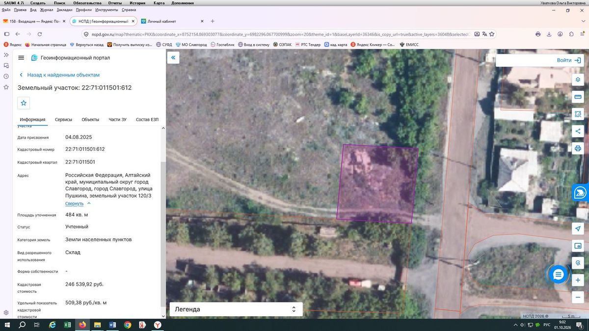The height and width of the screenshot is (331, 589).
Task: Center the map on my location
Action: click(x=578, y=229)
